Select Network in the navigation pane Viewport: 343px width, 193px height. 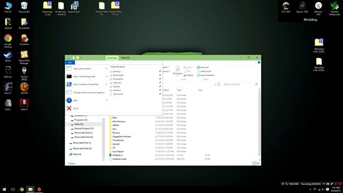(x=77, y=154)
